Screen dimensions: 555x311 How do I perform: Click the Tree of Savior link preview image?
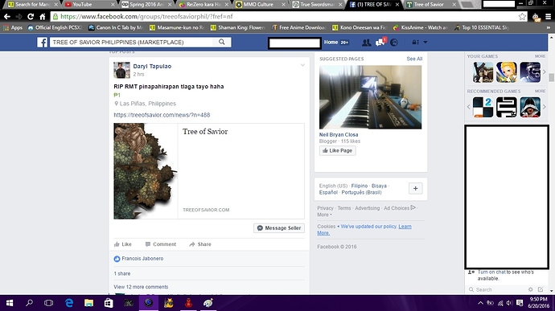(x=145, y=171)
